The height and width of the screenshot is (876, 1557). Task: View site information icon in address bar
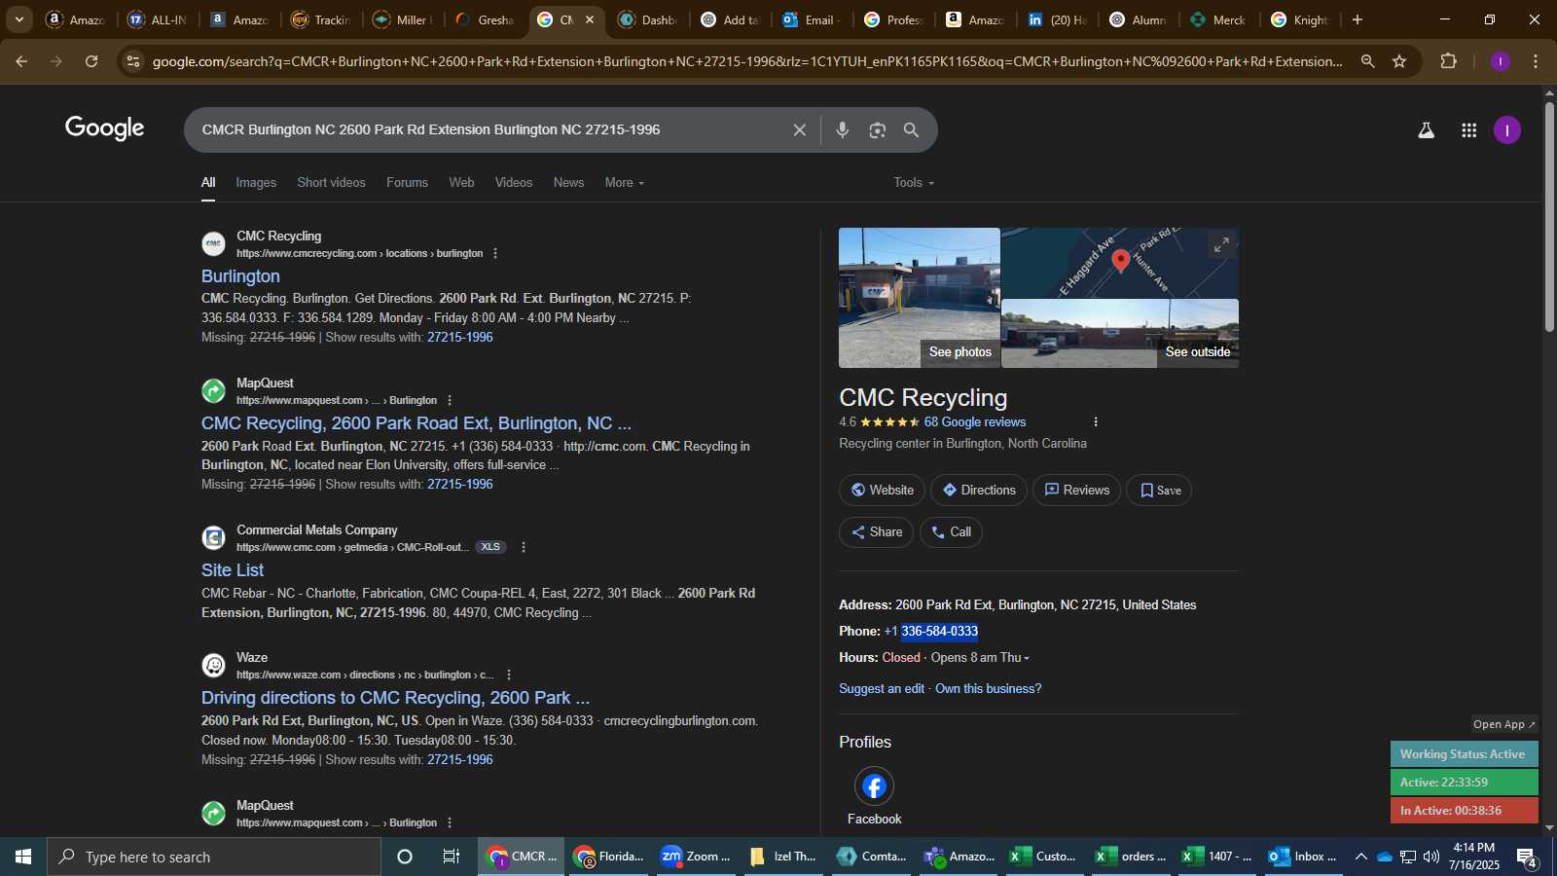(133, 61)
